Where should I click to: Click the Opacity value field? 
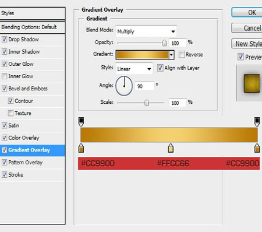click(x=178, y=43)
